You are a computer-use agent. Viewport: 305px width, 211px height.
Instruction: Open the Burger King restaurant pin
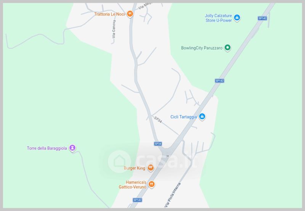[150, 168]
